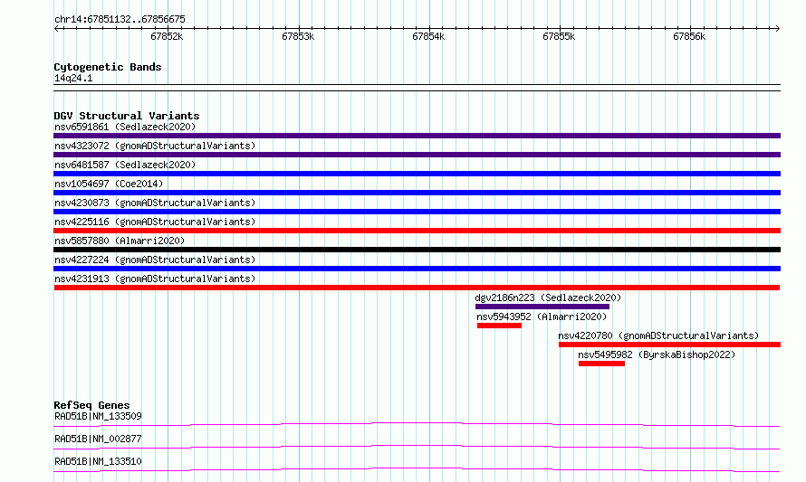Click the purple bar below nsv4323072

pyautogui.click(x=417, y=155)
